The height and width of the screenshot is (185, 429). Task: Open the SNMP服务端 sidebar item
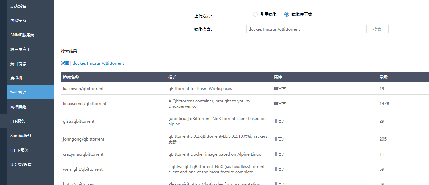[30, 35]
